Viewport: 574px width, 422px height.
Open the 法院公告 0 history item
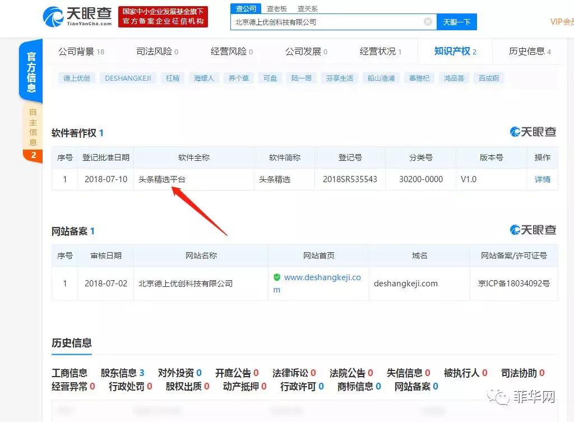pos(351,373)
